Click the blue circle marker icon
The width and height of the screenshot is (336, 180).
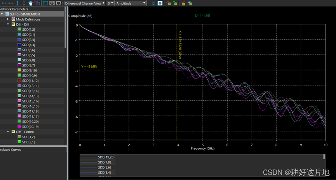[160, 3]
